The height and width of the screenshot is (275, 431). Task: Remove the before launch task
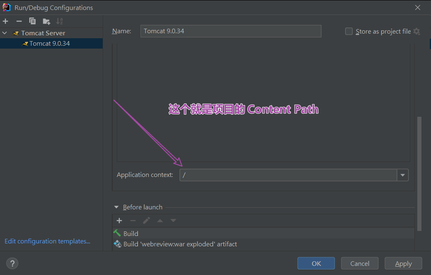(x=133, y=221)
